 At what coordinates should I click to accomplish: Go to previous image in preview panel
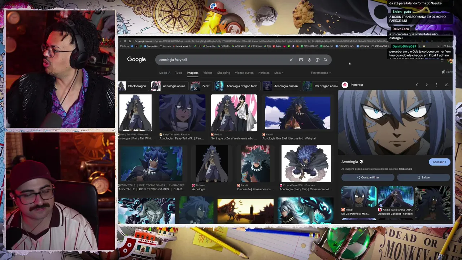coord(417,85)
